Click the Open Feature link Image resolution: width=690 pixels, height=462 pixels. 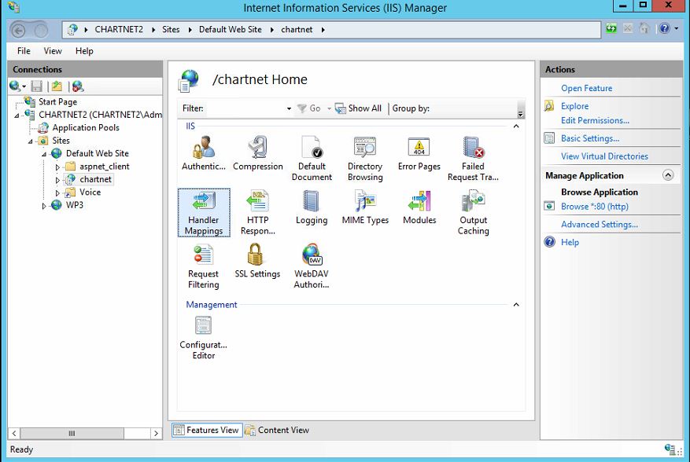coord(587,88)
